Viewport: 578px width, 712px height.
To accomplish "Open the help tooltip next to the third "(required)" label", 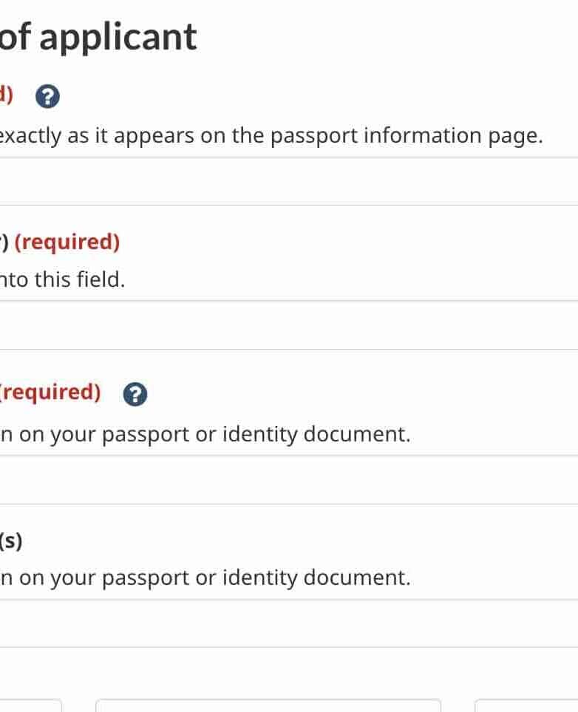I will click(135, 395).
